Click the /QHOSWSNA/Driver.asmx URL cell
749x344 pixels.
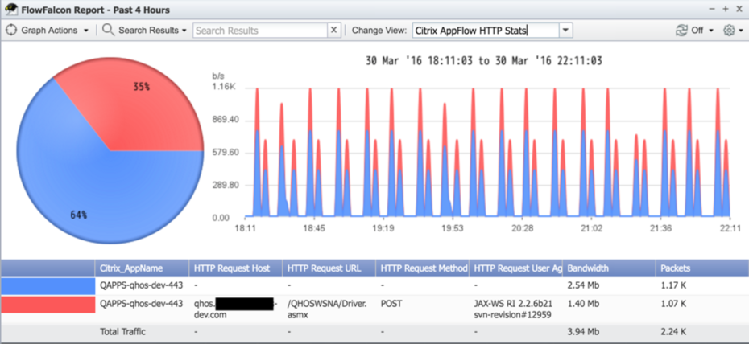tap(327, 309)
